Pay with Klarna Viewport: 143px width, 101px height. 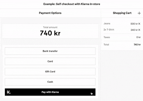50,92
